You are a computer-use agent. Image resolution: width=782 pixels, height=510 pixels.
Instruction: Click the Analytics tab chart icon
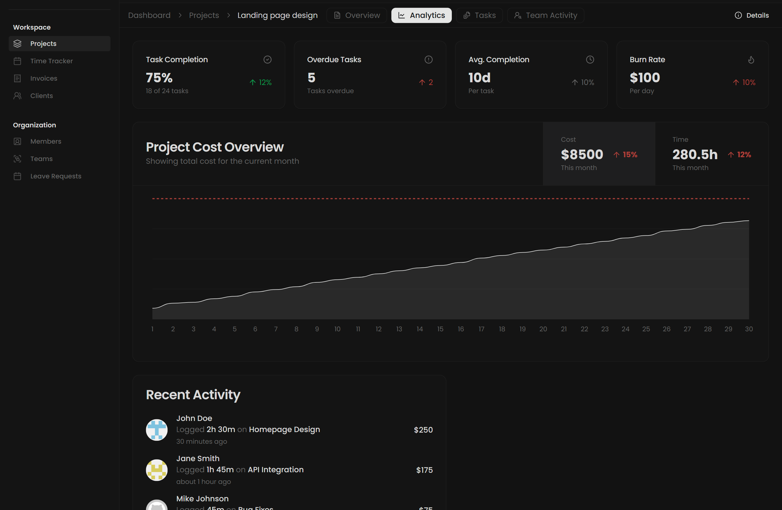click(x=402, y=15)
